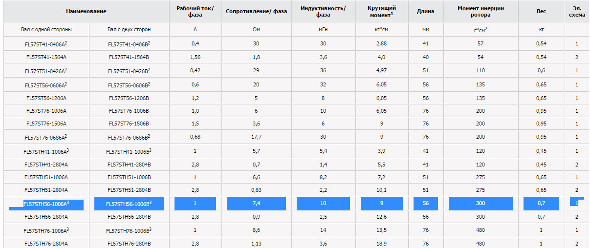Click the 'Момент инерции ротора' header
This screenshot has height=248, width=590.
(481, 11)
